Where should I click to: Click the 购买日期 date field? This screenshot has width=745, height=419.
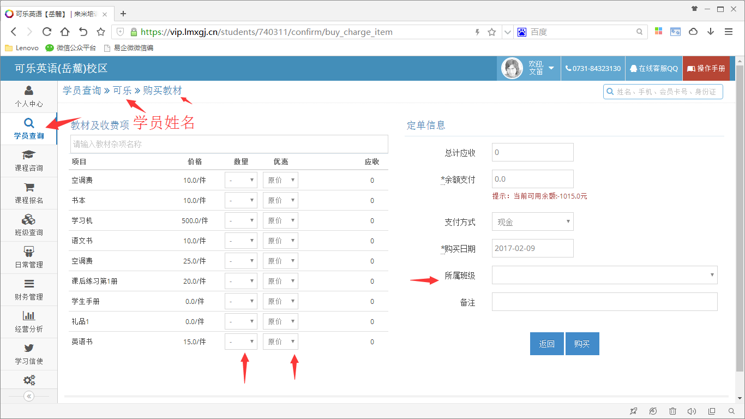pyautogui.click(x=532, y=248)
